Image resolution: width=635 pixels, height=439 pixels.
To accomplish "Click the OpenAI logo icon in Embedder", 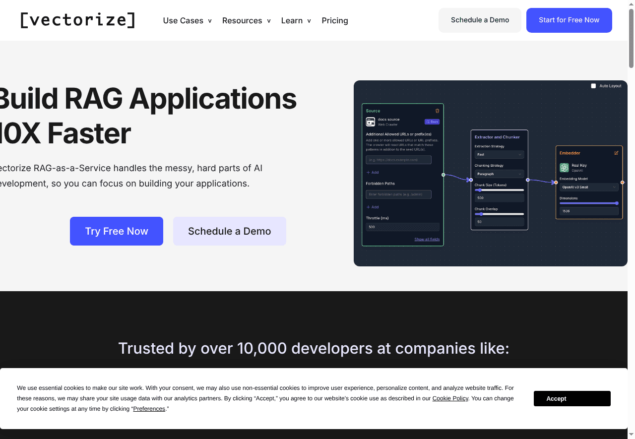I will [x=564, y=168].
